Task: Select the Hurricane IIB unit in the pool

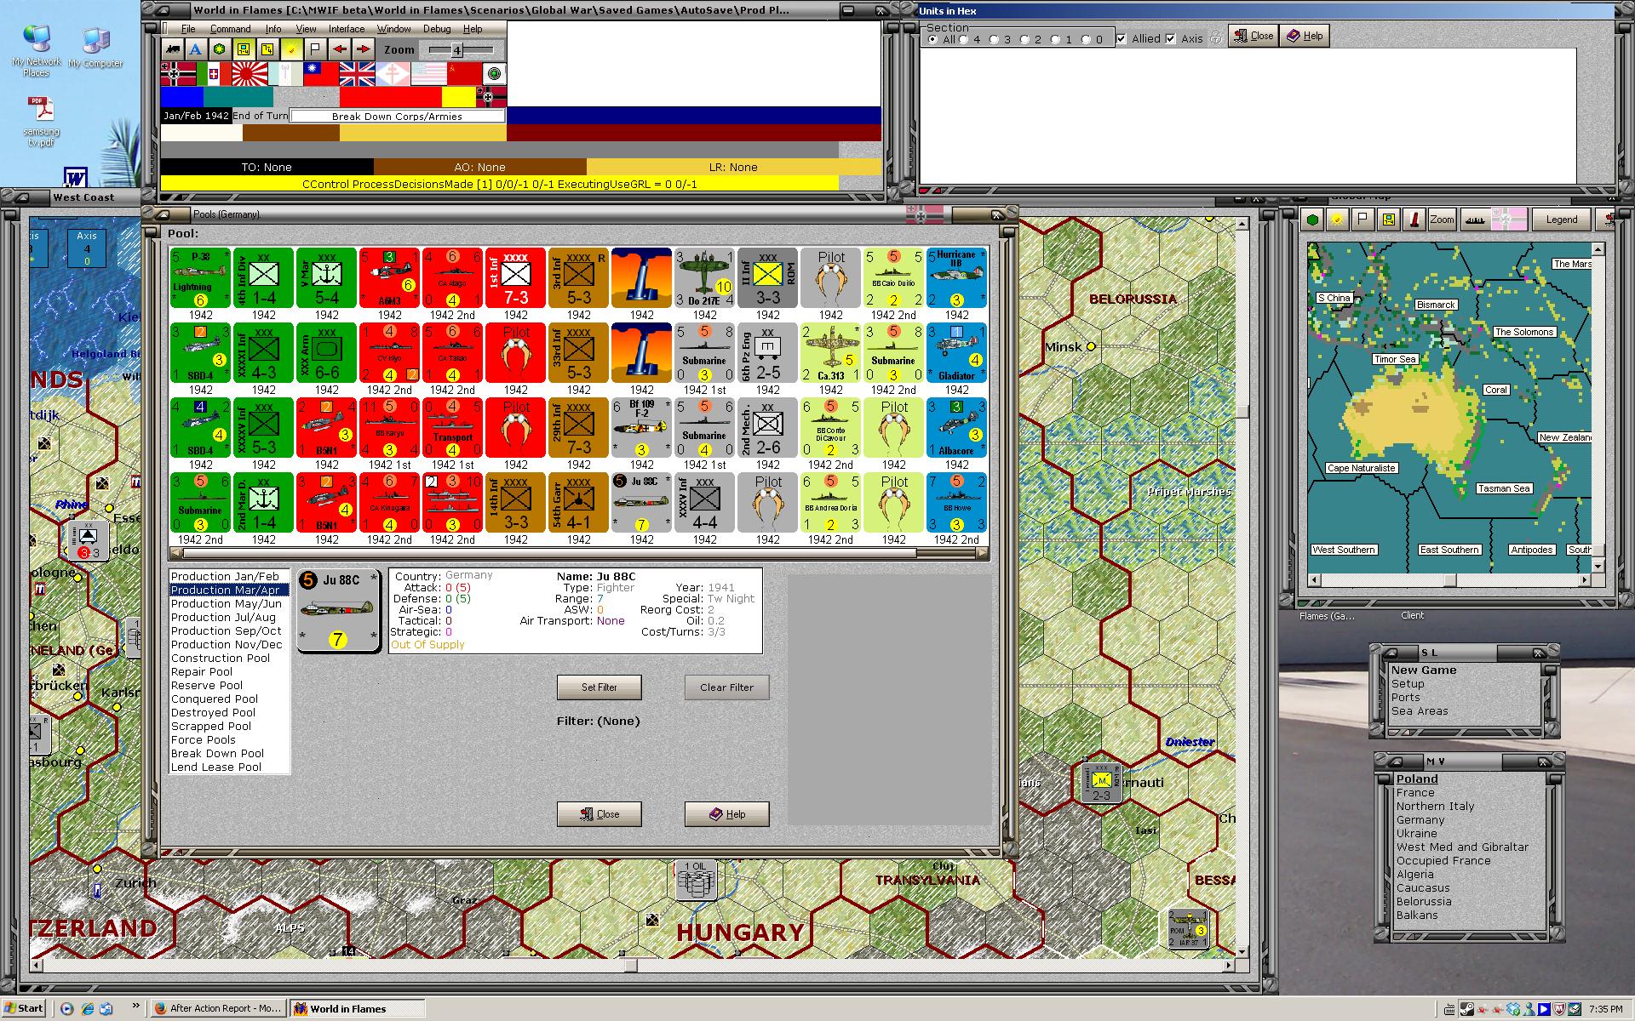Action: [x=957, y=278]
